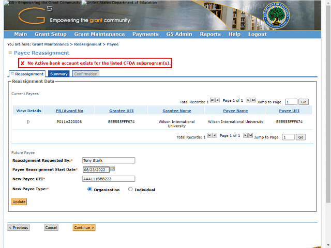The image size is (331, 248).
Task: Click the Grant Maintenance breadcrumb link
Action: pyautogui.click(x=51, y=44)
